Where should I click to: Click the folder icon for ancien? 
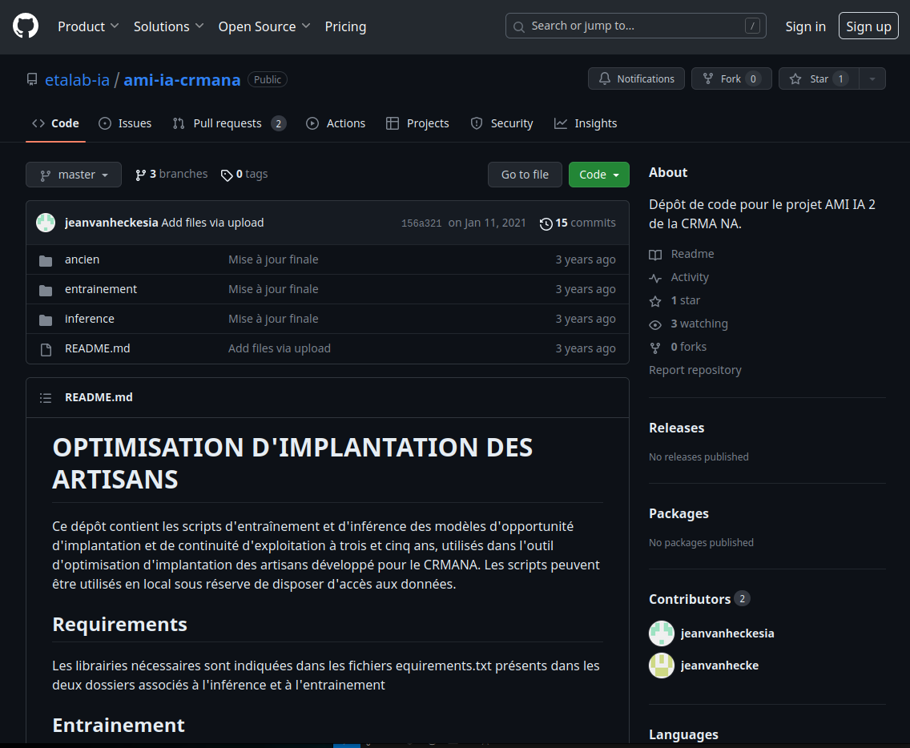(x=46, y=260)
